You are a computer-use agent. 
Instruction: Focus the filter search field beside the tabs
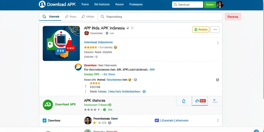click(160, 17)
